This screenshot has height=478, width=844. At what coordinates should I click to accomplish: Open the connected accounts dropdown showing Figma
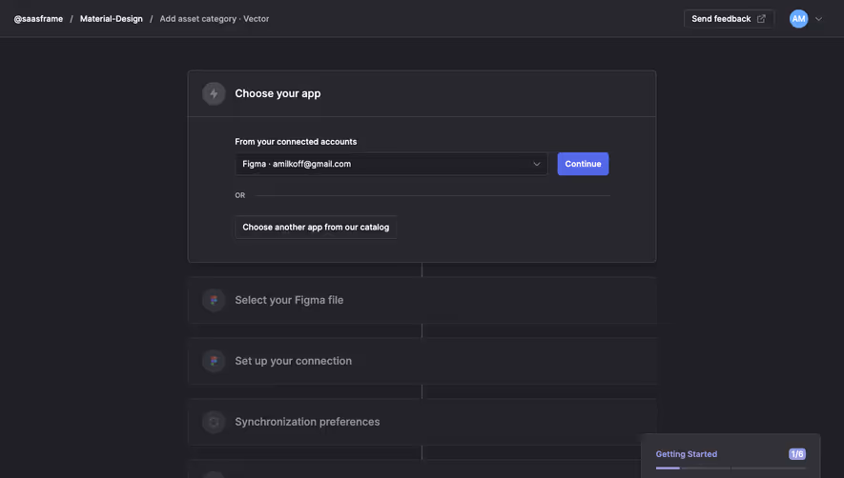(391, 164)
